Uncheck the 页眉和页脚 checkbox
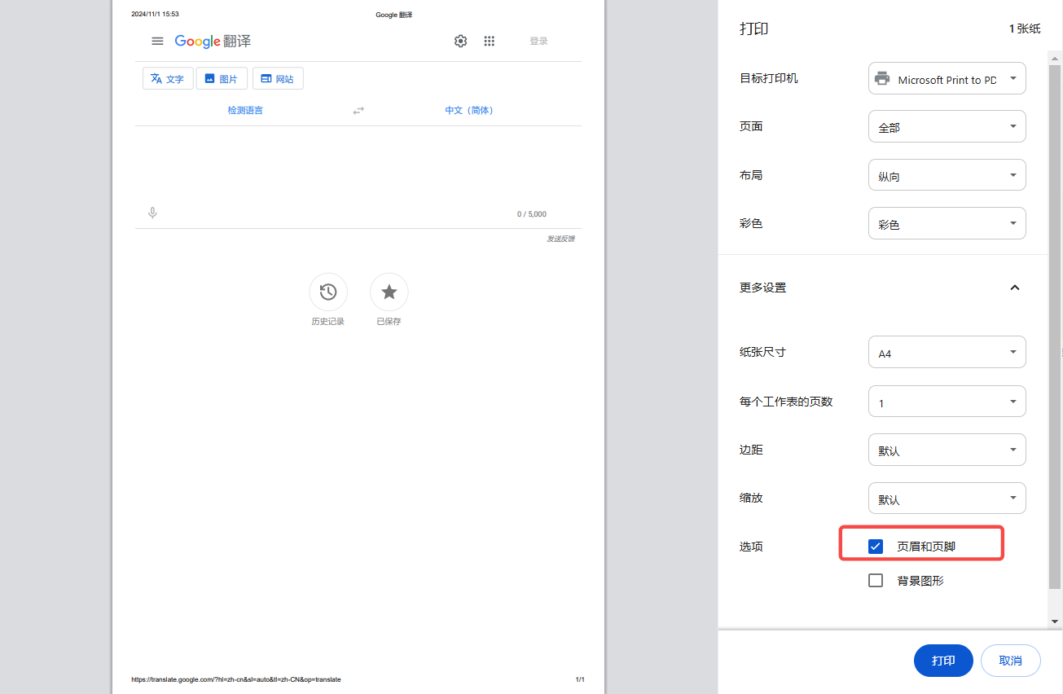The width and height of the screenshot is (1063, 694). [x=876, y=547]
